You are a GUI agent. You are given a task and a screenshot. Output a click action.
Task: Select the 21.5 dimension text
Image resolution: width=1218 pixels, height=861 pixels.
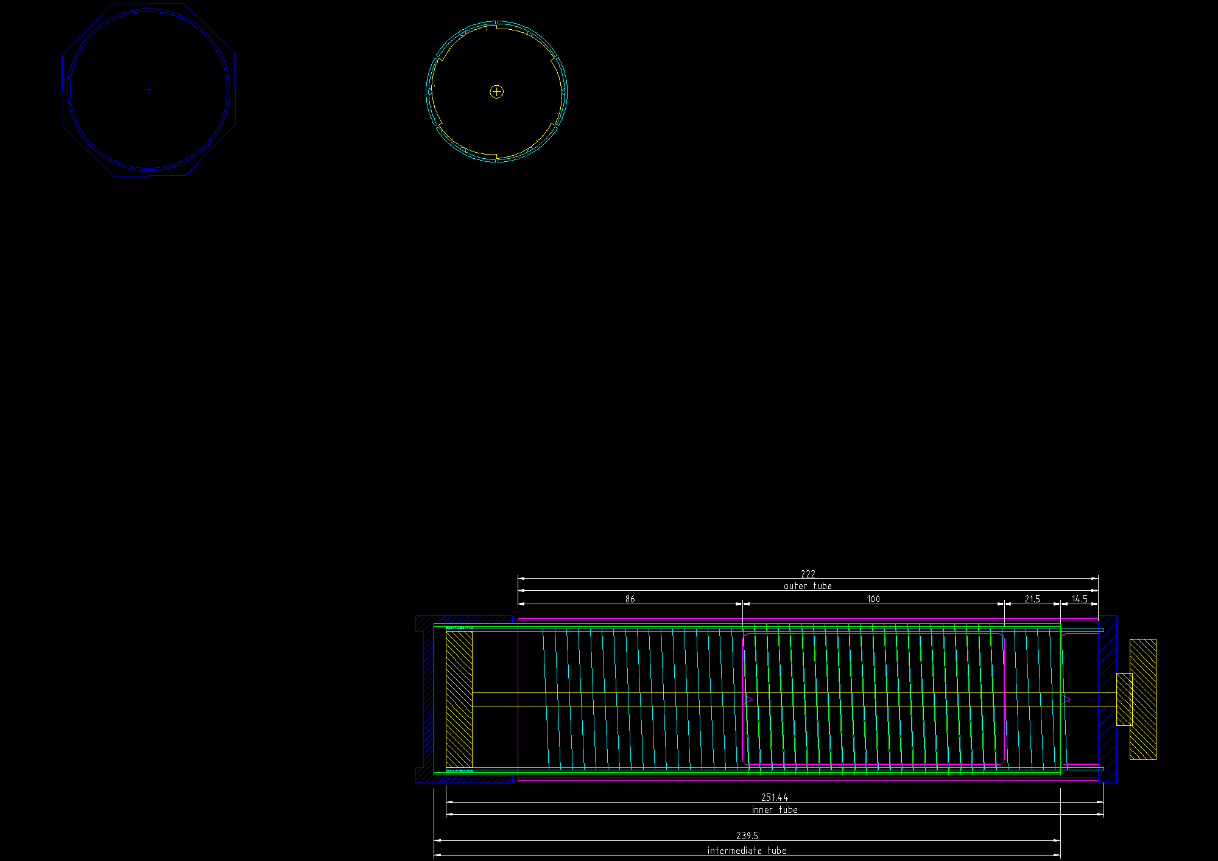point(1032,599)
